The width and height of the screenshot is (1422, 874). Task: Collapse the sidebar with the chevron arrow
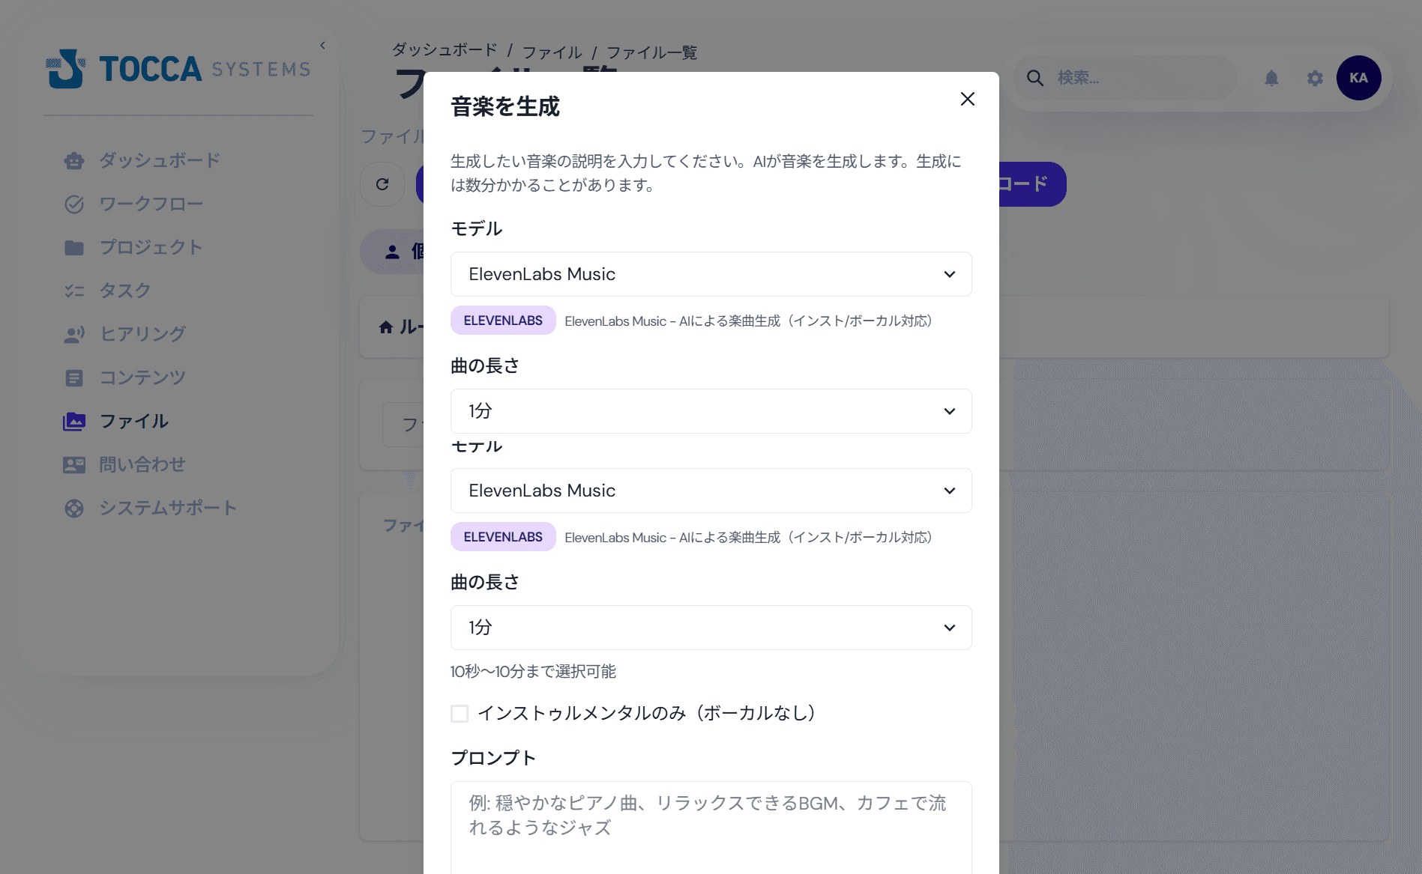tap(322, 45)
